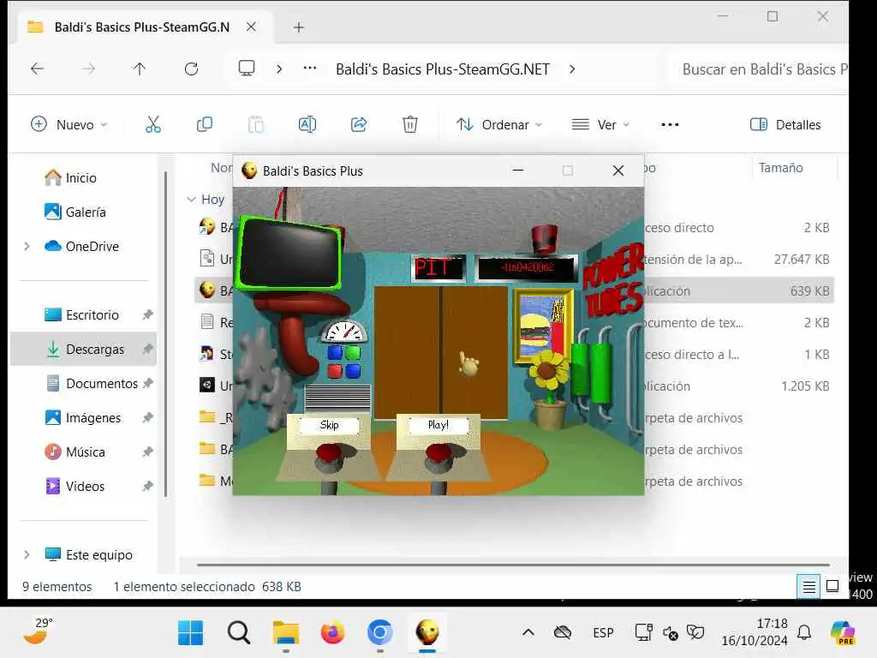Click the green-framed TV screen in game
Viewport: 877px width, 658px height.
289,254
